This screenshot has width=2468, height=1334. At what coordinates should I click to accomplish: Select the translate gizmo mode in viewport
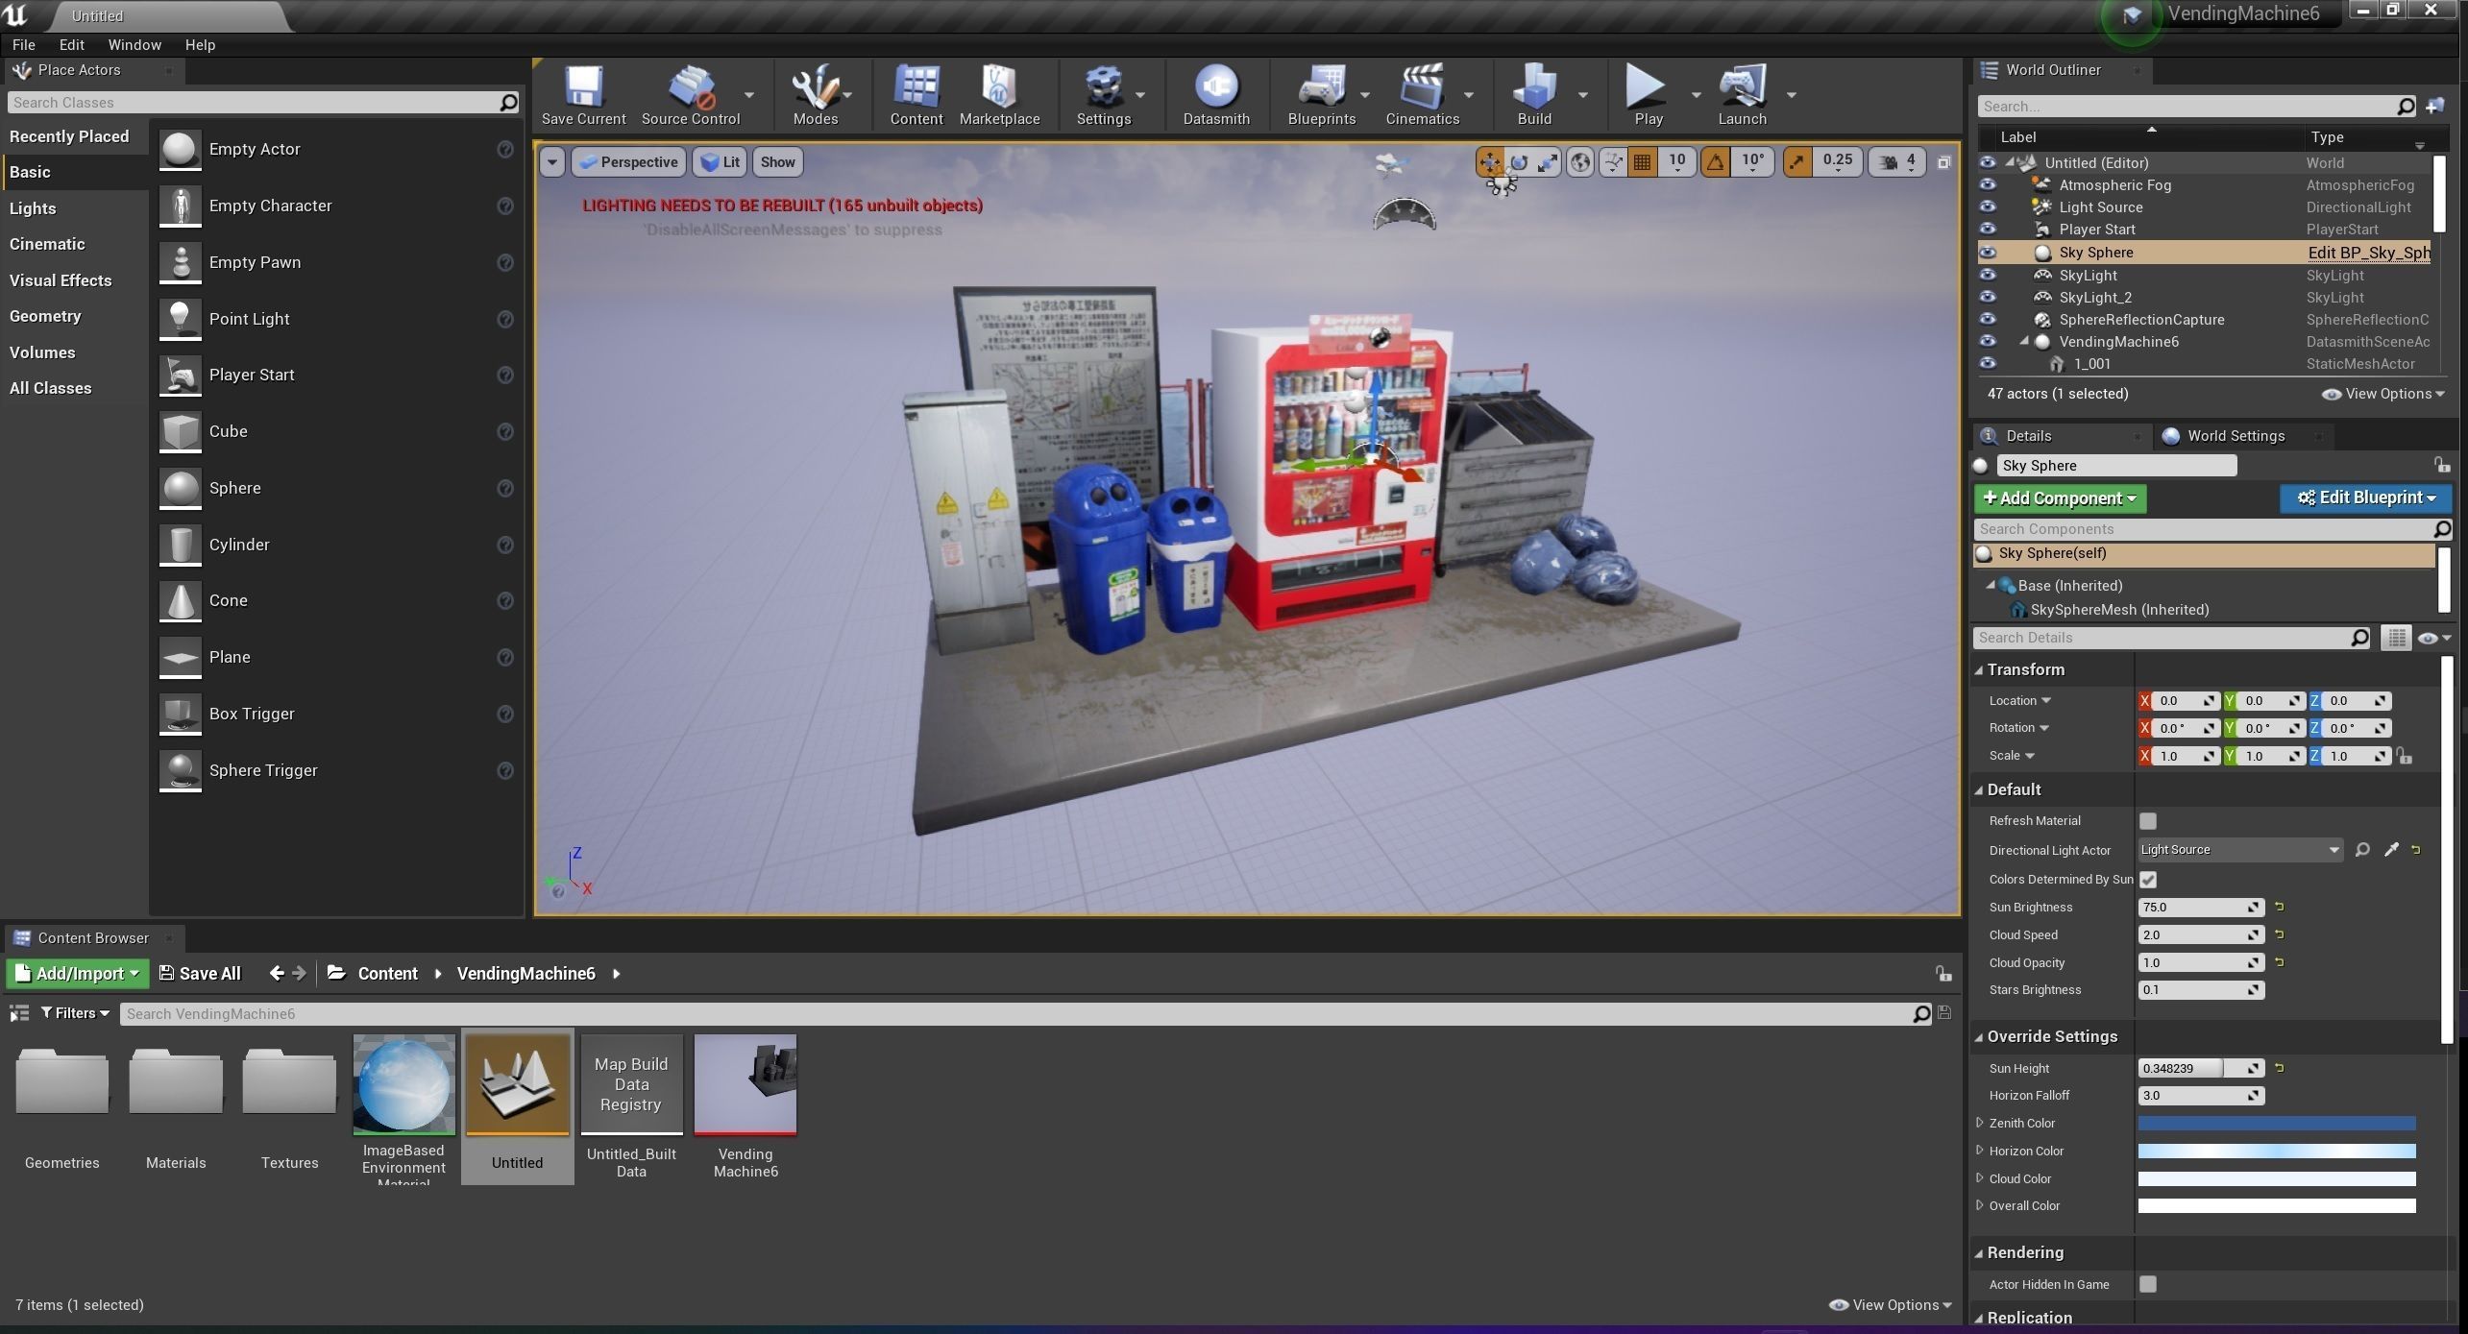coord(1490,162)
